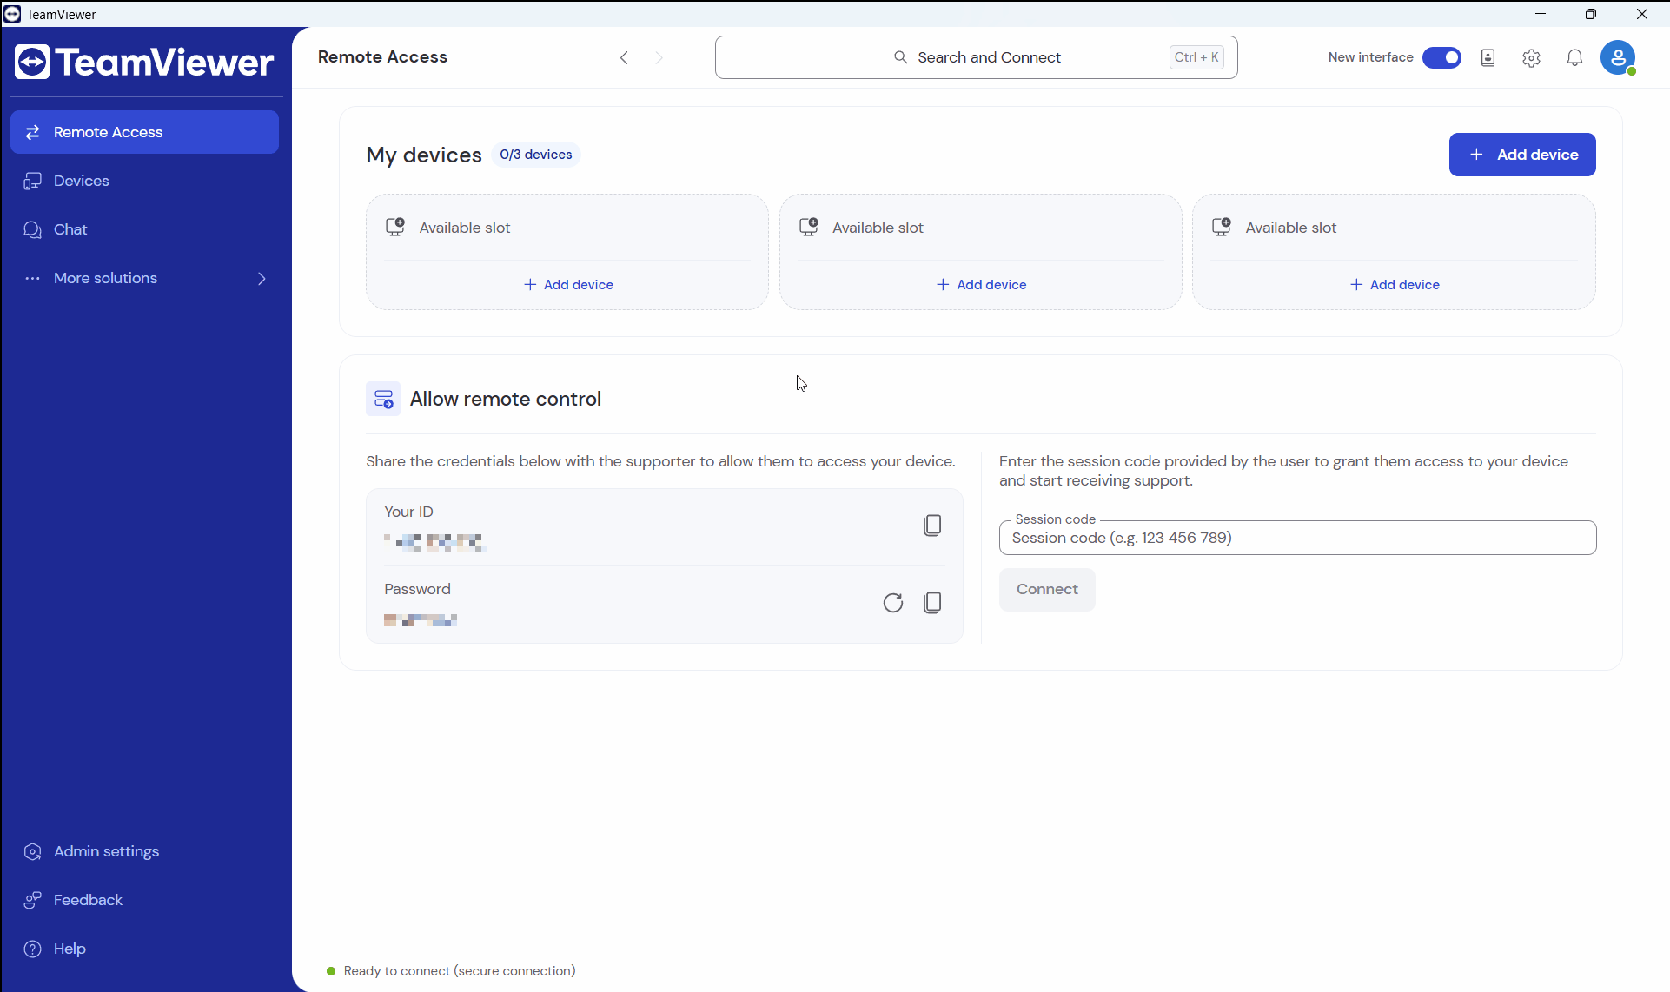Copy Your ID to clipboard
The width and height of the screenshot is (1670, 992).
tap(931, 526)
